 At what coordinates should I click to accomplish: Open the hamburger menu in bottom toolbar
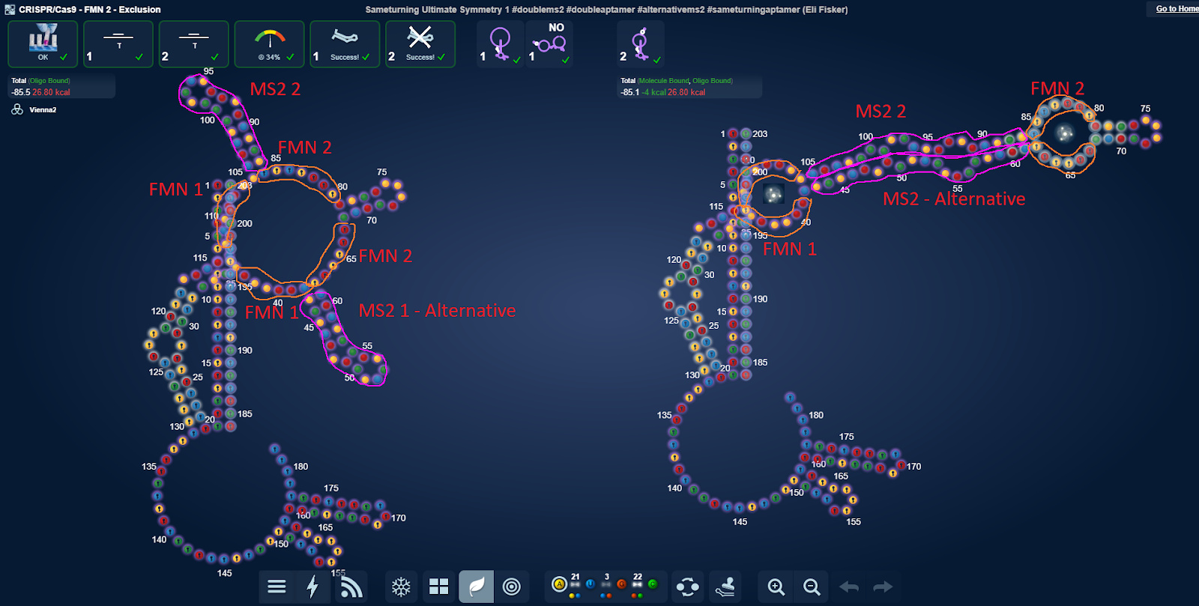(277, 587)
